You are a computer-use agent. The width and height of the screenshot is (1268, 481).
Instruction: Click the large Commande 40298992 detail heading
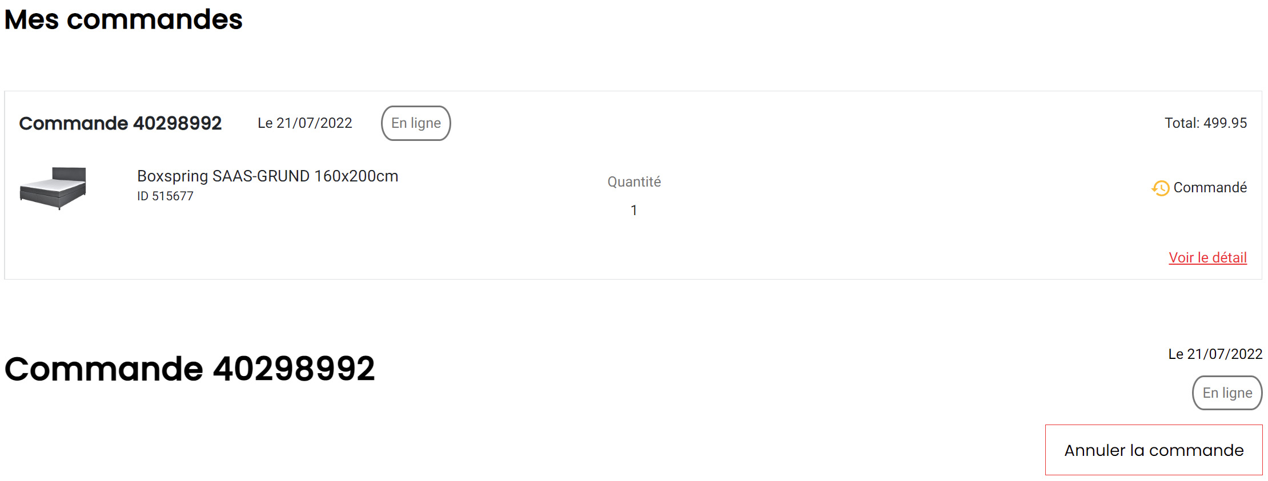tap(190, 369)
